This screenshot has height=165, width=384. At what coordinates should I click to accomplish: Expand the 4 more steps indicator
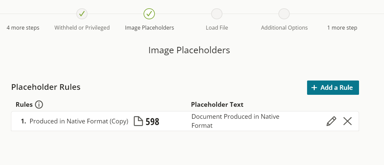(x=23, y=28)
